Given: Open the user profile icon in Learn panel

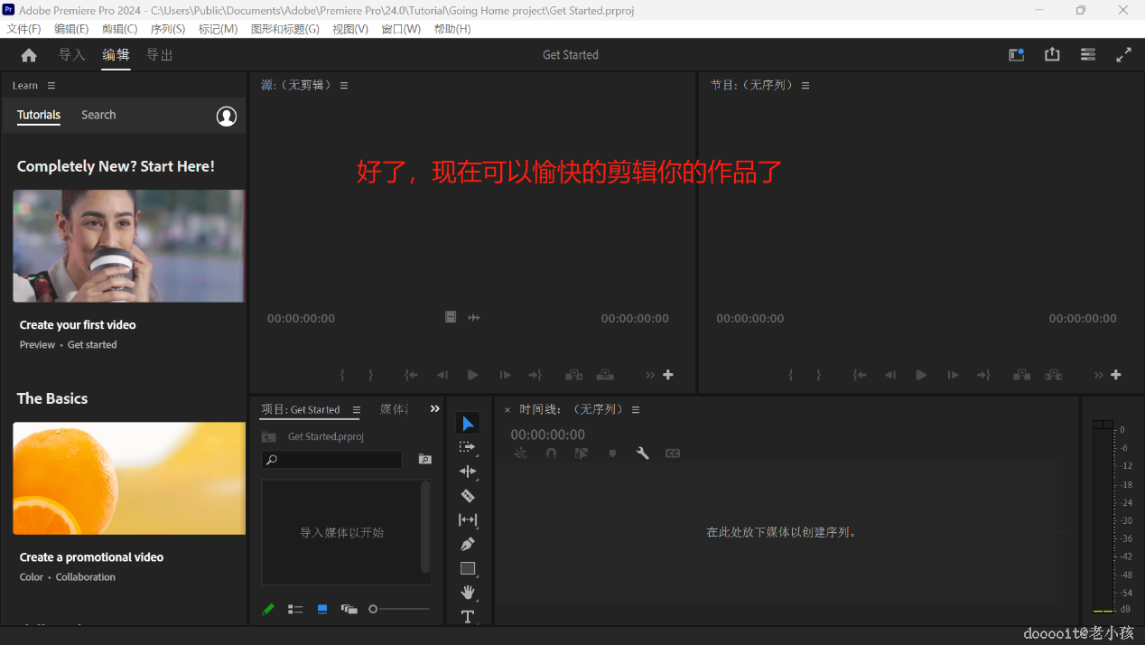Looking at the screenshot, I should 226,116.
